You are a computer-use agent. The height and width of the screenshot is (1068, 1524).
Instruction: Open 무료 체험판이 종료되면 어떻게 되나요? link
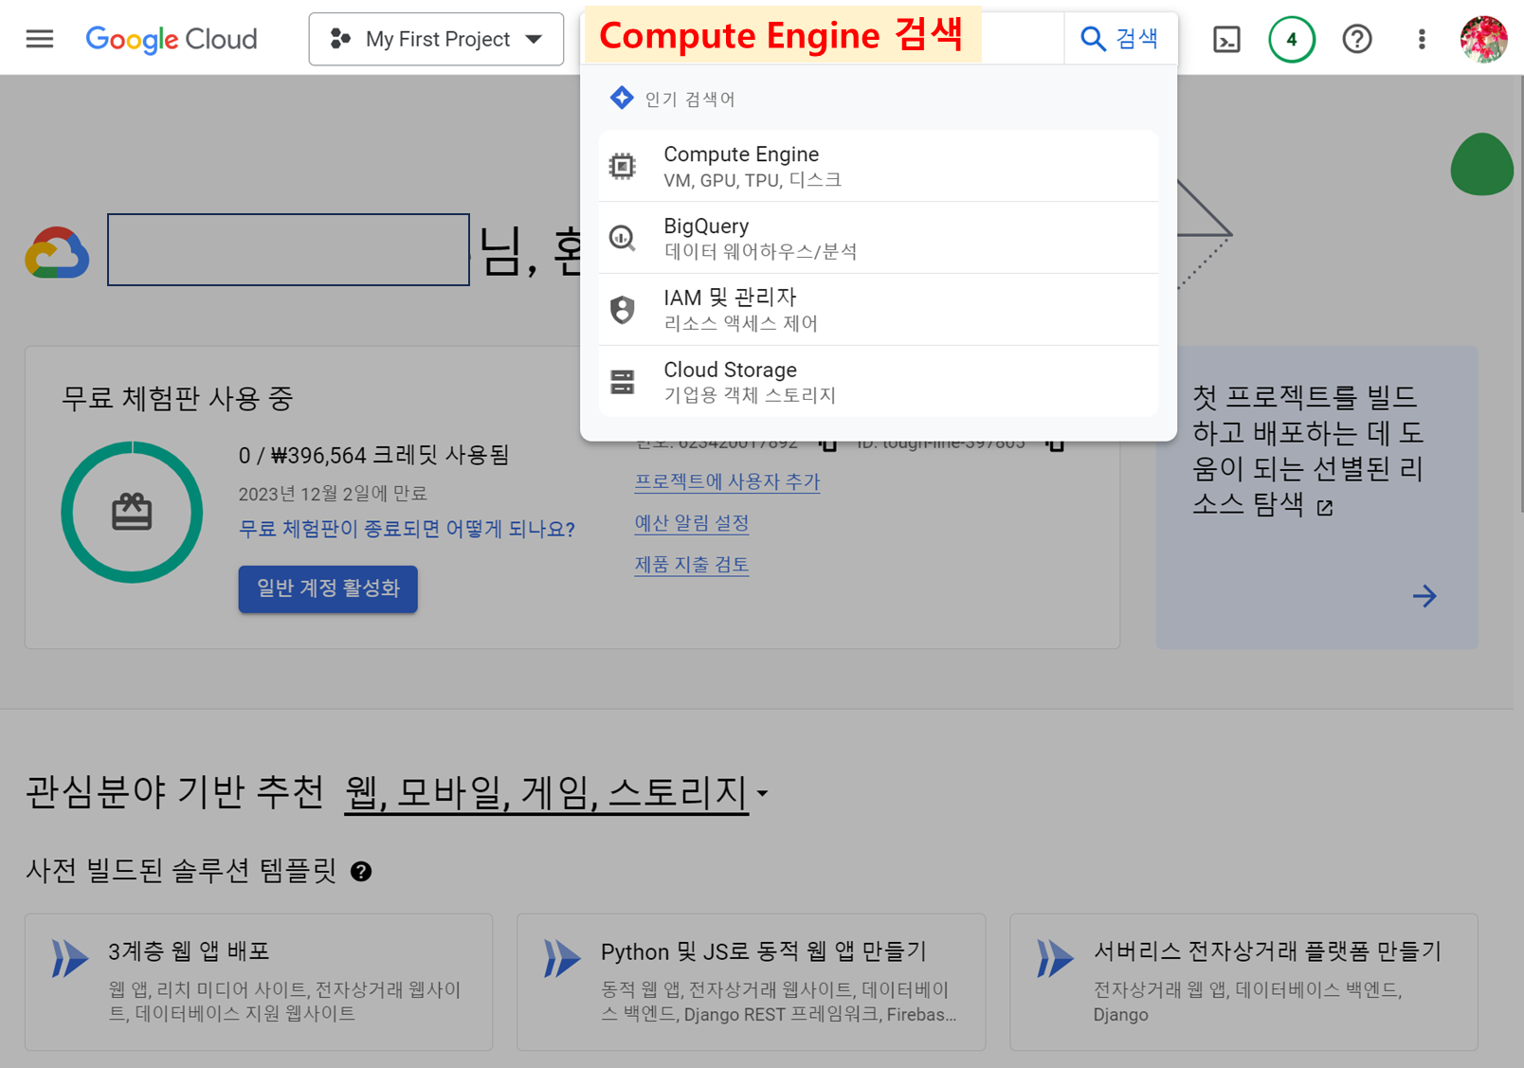[407, 529]
